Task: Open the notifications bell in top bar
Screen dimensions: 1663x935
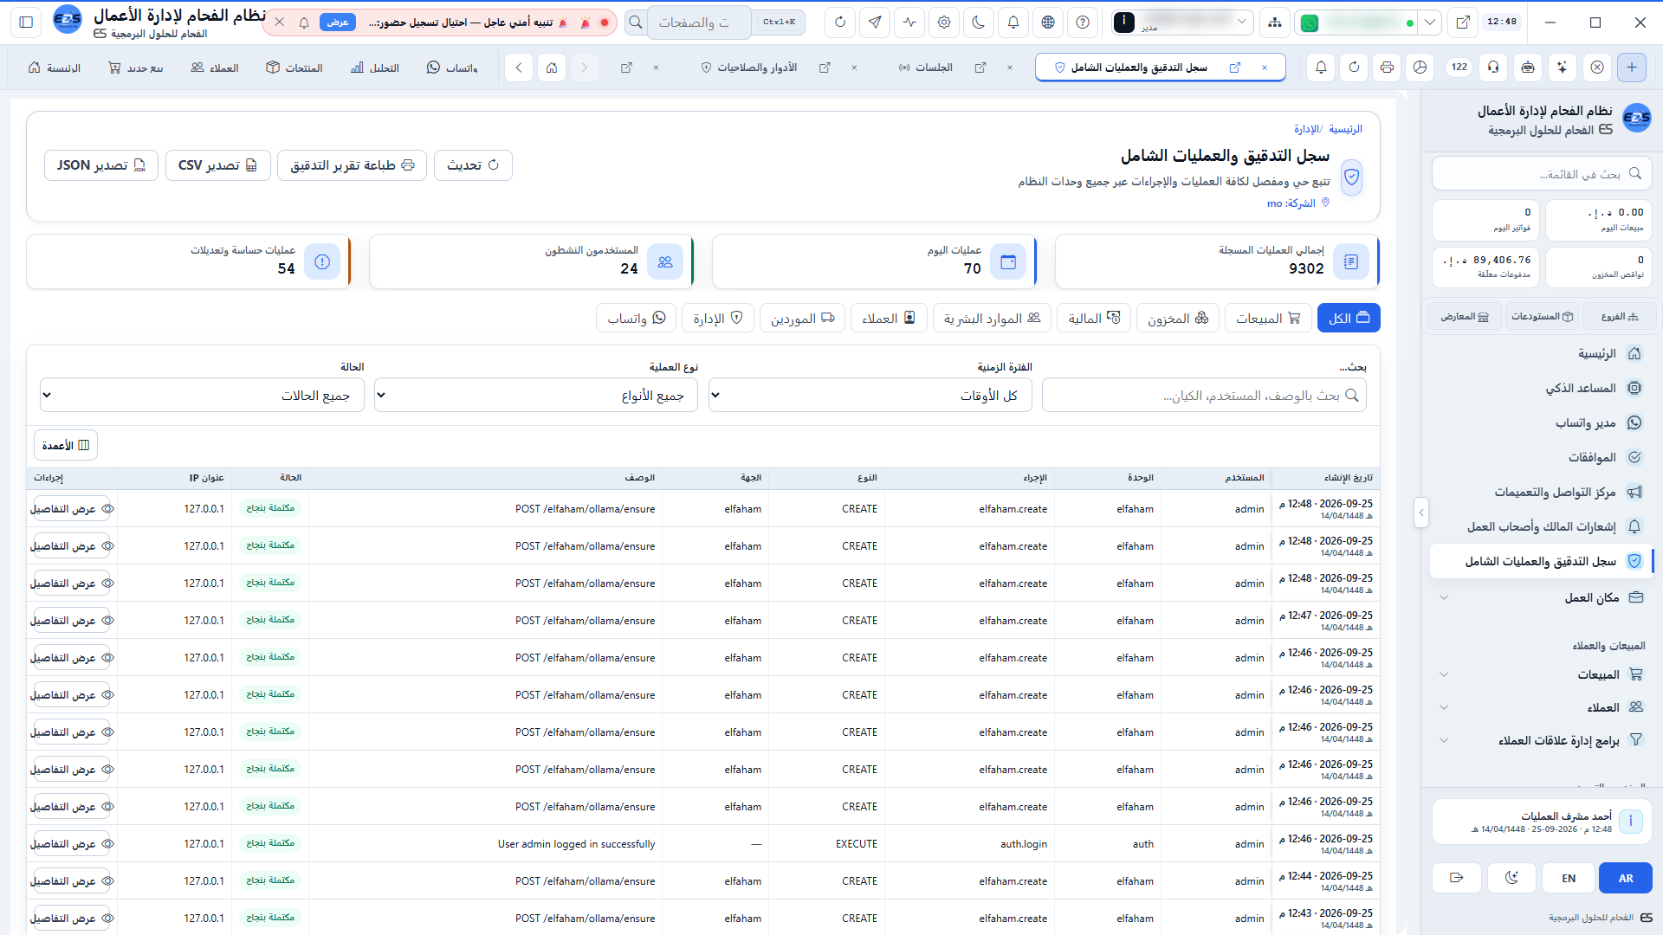Action: pos(1013,23)
